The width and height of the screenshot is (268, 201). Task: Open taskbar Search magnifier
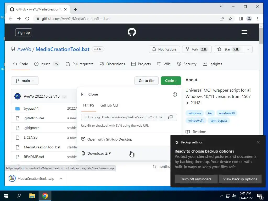19,196
